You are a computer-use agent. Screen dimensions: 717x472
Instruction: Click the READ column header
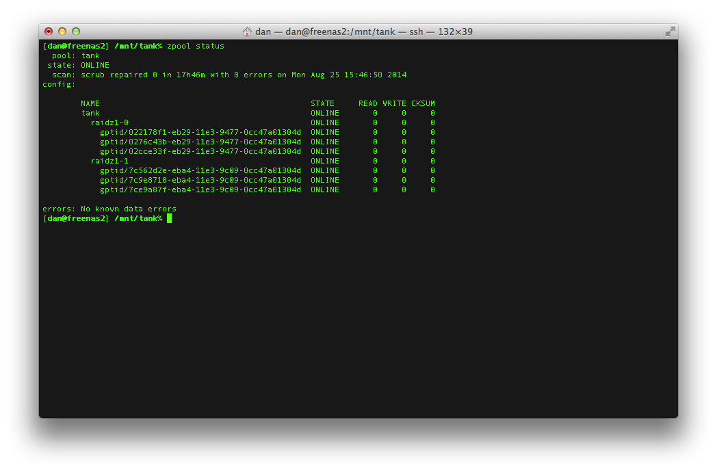367,104
